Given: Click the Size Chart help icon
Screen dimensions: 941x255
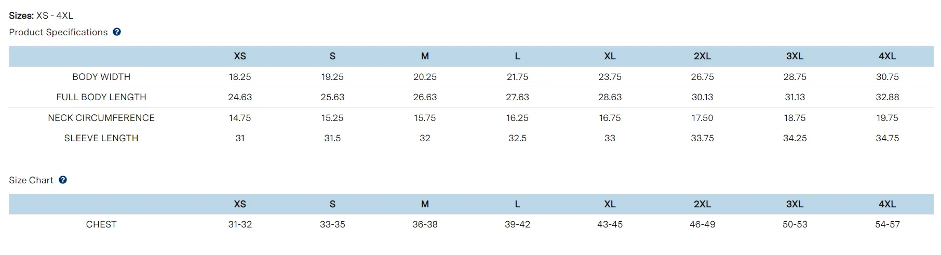Looking at the screenshot, I should (63, 180).
